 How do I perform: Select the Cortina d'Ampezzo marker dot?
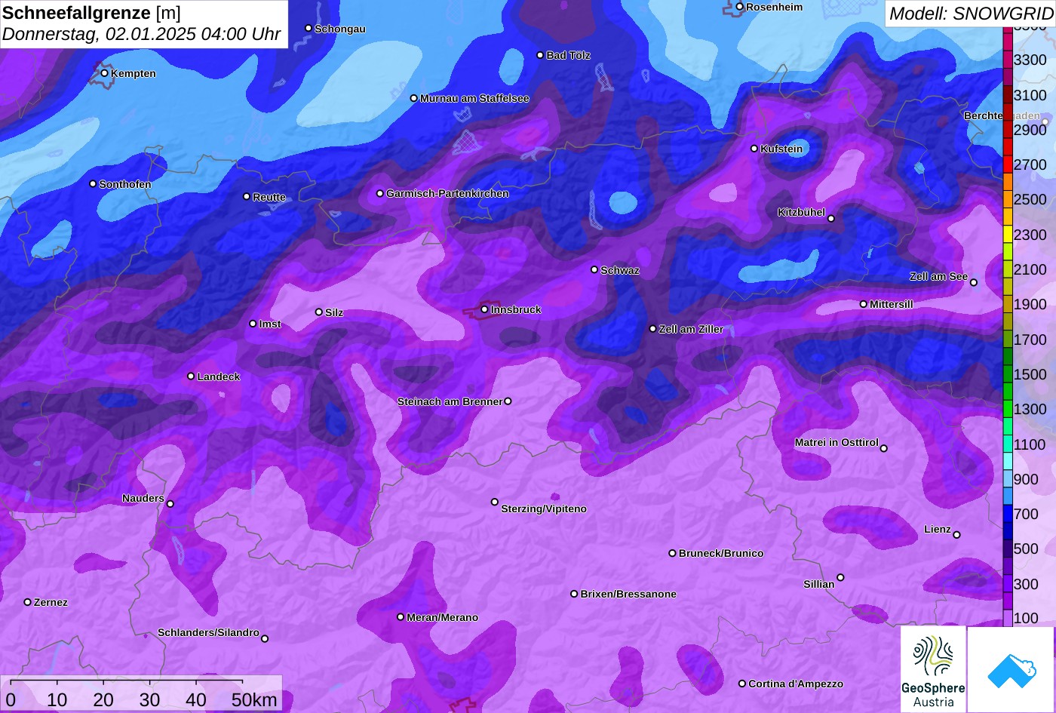point(742,684)
